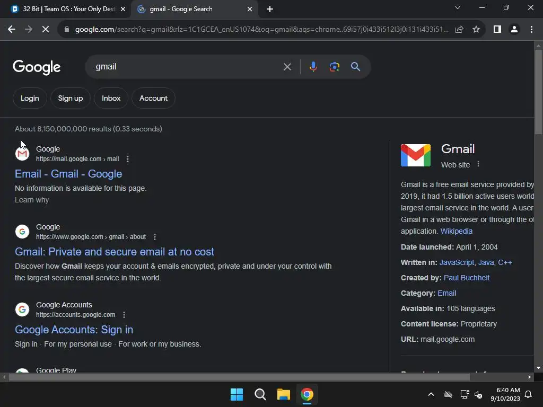Open more options for mail.google.com result
The image size is (543, 407).
coord(128,159)
